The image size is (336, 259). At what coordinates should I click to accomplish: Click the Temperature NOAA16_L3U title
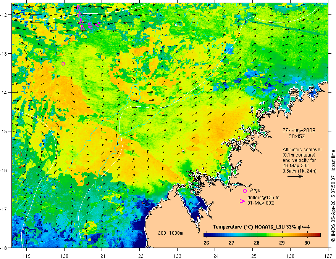[261, 227]
